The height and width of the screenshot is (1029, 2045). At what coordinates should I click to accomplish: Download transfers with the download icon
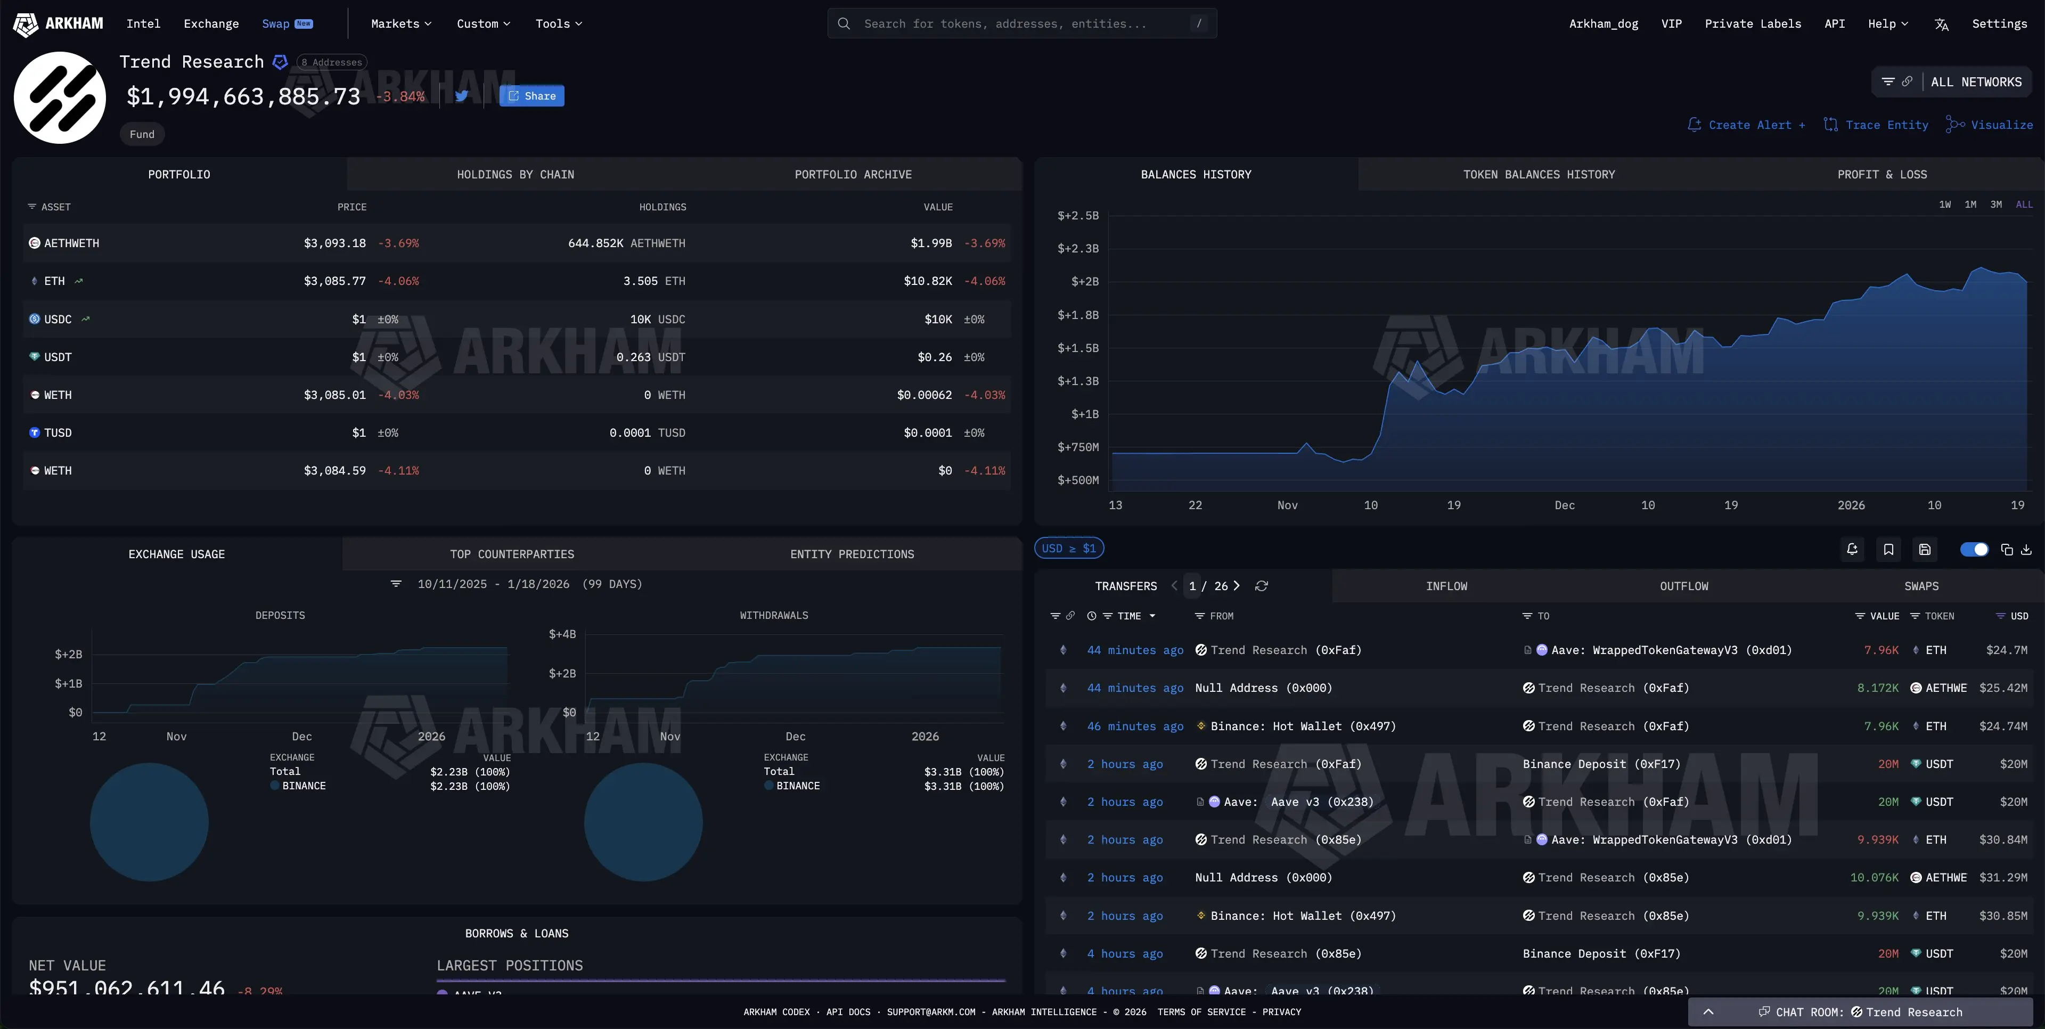click(2026, 549)
